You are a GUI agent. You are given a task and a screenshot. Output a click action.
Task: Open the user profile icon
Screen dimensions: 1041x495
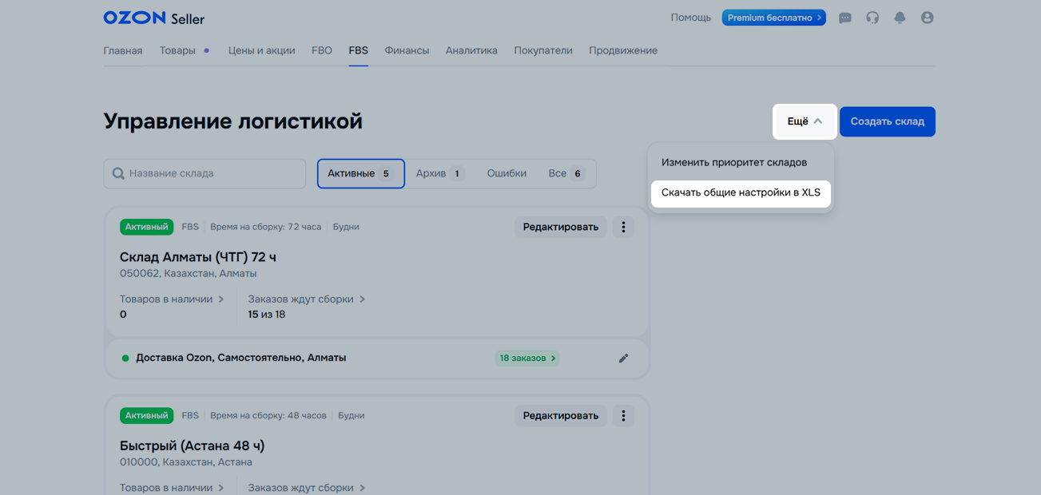tap(927, 18)
